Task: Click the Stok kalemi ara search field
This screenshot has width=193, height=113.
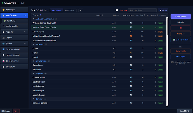Action: (x=142, y=10)
